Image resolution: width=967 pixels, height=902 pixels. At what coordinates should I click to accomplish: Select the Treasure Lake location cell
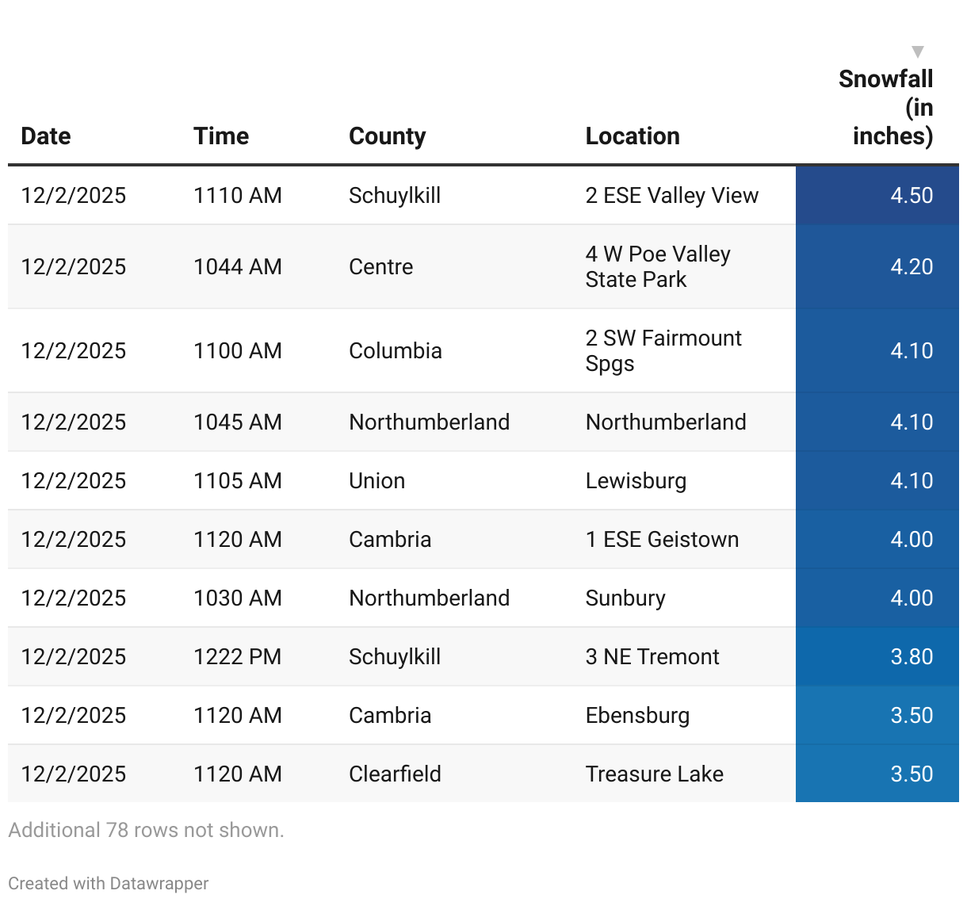point(654,774)
